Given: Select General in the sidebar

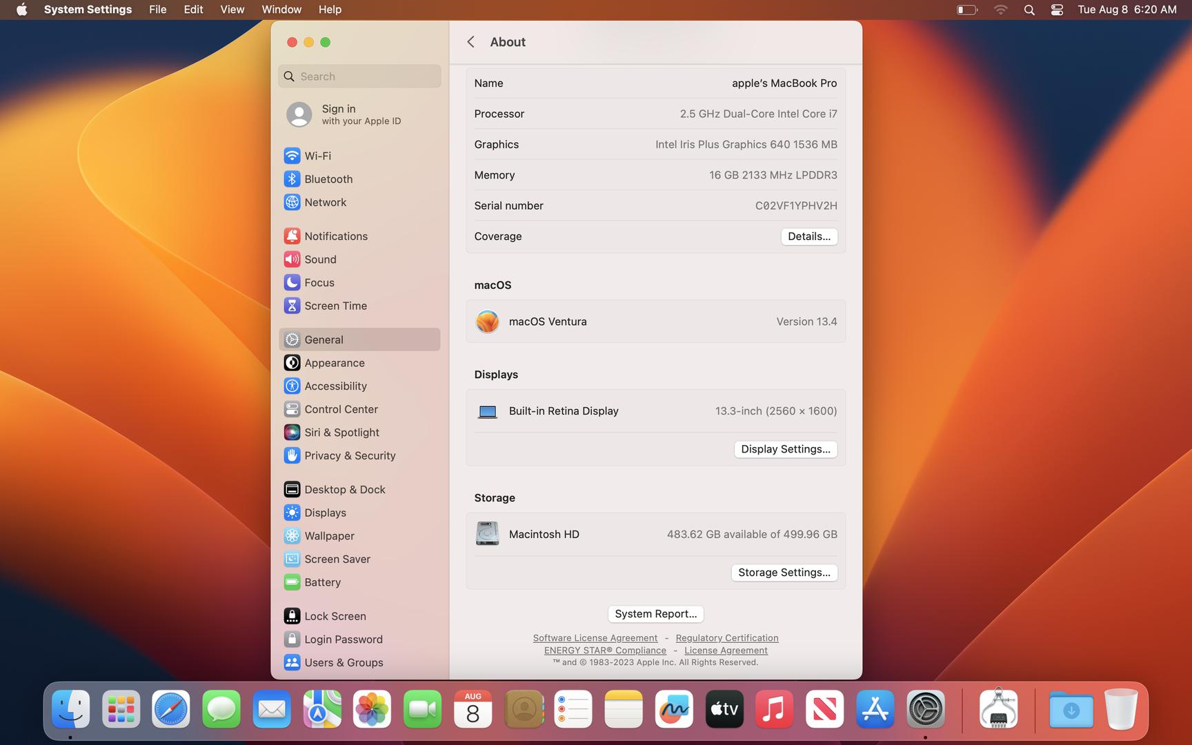Looking at the screenshot, I should tap(359, 339).
